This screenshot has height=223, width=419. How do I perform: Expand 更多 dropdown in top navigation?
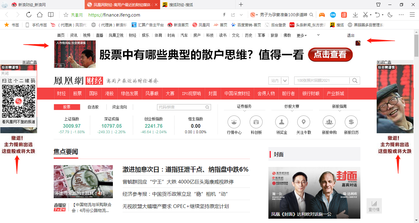[x=302, y=36]
